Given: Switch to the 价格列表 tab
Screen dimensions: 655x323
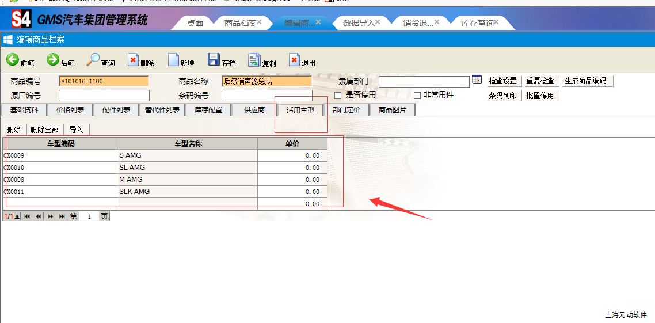Looking at the screenshot, I should tap(70, 110).
